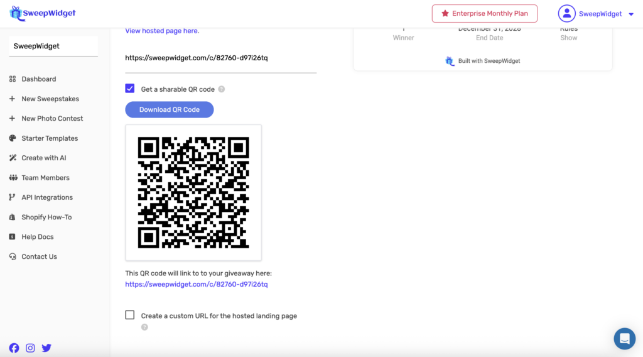
Task: Open Dashboard from the sidebar
Action: pos(38,79)
